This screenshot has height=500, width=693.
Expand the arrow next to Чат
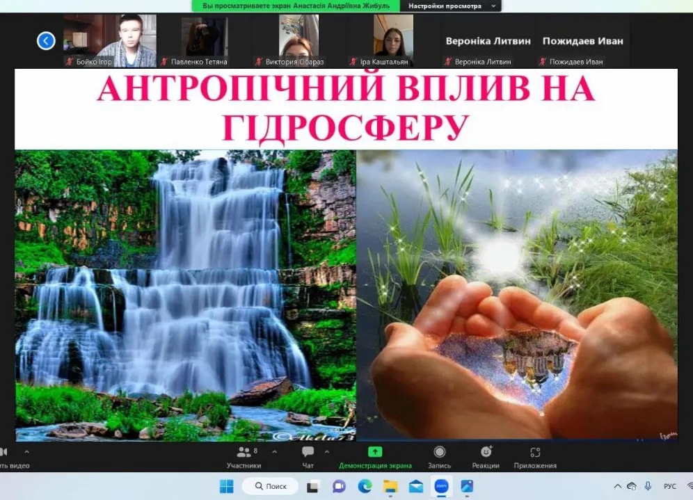327,451
